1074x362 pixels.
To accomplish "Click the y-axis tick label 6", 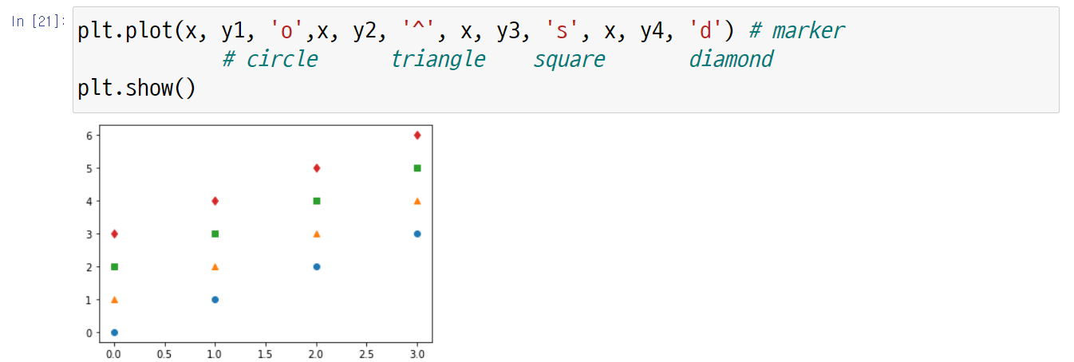I will pos(90,135).
